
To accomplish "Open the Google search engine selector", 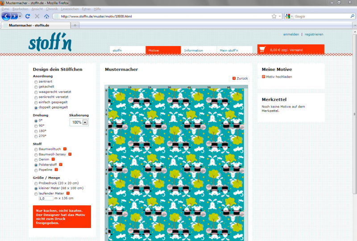I will pyautogui.click(x=289, y=16).
